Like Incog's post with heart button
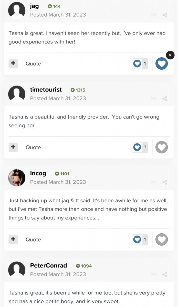178x307 pixels. click(x=162, y=239)
